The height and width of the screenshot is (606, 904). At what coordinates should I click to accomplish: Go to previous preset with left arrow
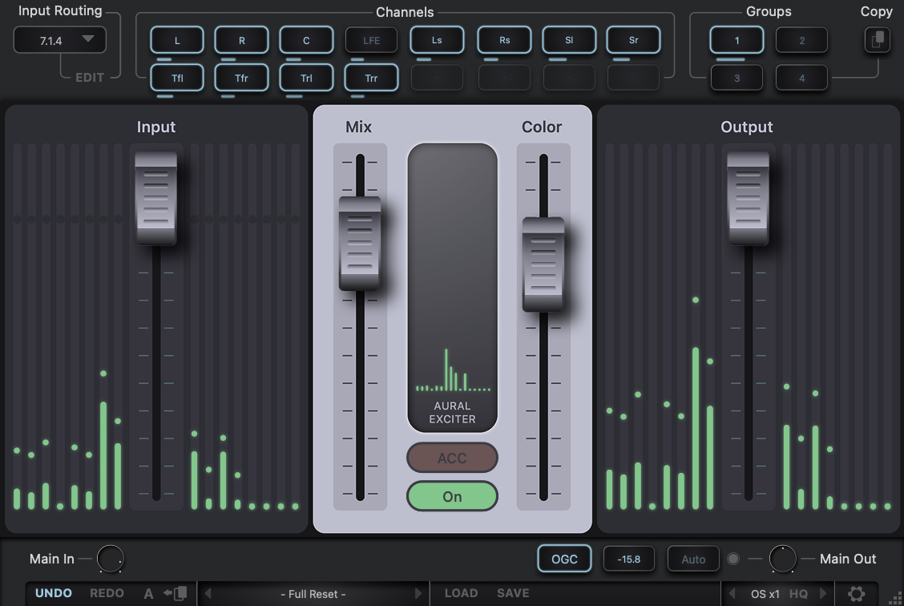[208, 594]
